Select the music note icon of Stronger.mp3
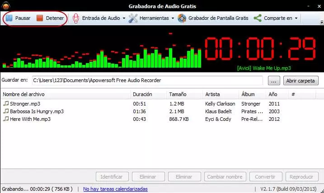Image resolution: width=324 pixels, height=193 pixels. point(6,104)
